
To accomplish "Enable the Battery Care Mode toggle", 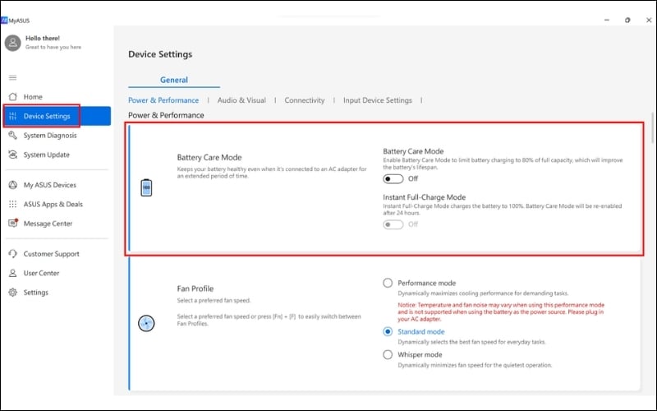I will point(393,178).
